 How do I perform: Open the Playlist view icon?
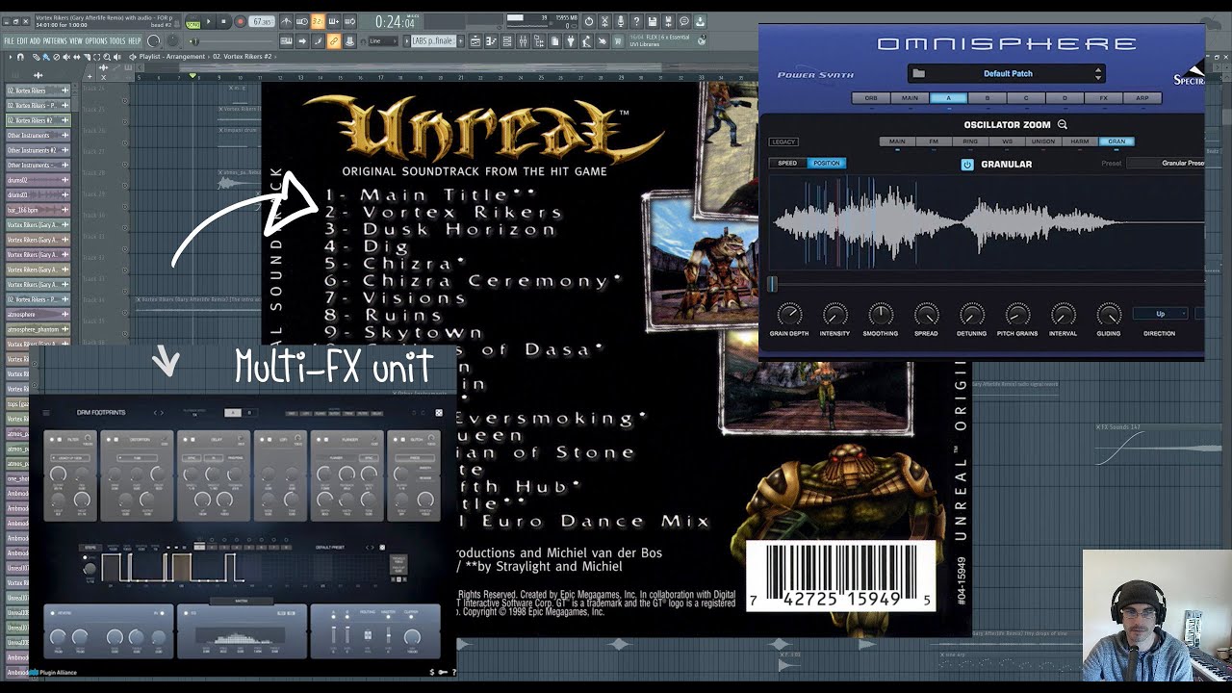tap(475, 41)
